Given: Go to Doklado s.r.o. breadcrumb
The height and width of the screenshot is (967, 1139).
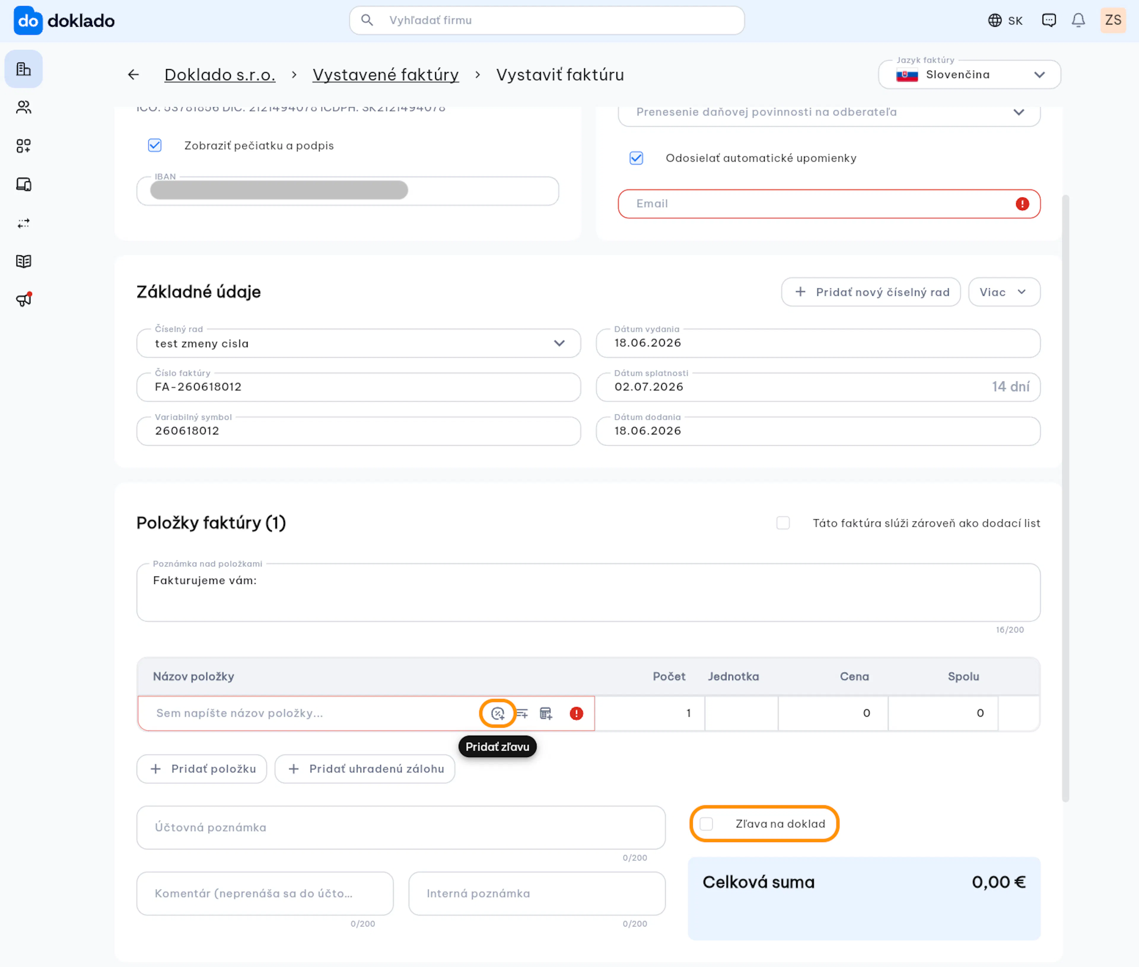Looking at the screenshot, I should point(220,74).
